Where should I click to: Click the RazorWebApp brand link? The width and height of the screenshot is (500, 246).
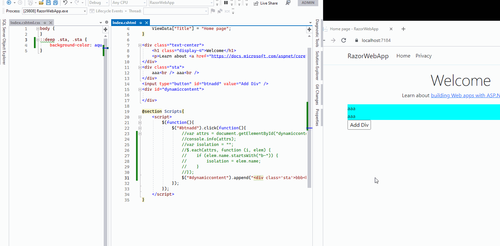pyautogui.click(x=368, y=56)
